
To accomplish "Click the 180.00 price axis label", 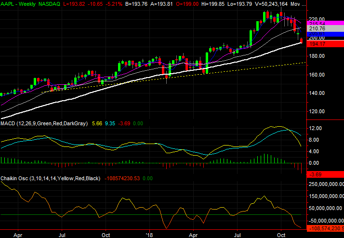I will (317, 56).
